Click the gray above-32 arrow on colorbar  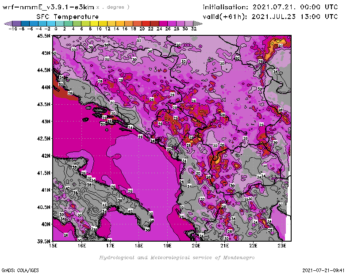coord(198,23)
